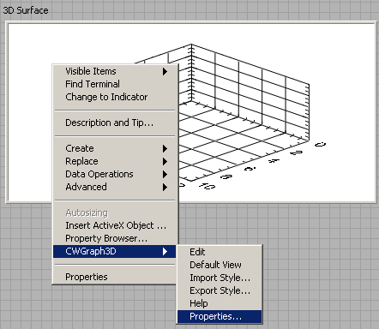The width and height of the screenshot is (379, 329).
Task: Expand the Create submenu arrow
Action: click(165, 148)
